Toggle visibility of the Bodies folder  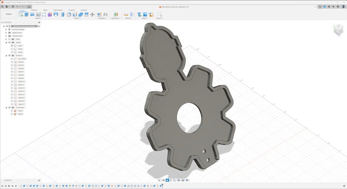(9, 42)
